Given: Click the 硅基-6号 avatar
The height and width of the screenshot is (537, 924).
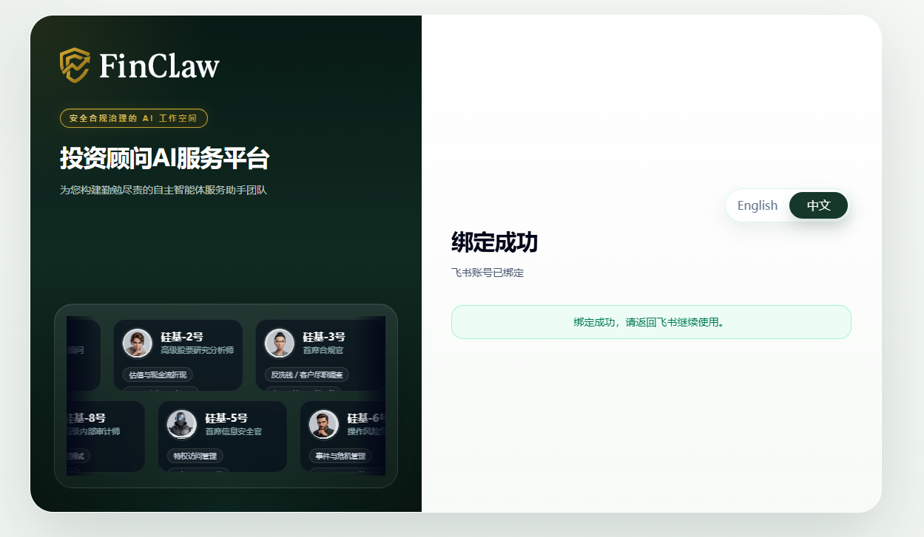Looking at the screenshot, I should pyautogui.click(x=324, y=425).
